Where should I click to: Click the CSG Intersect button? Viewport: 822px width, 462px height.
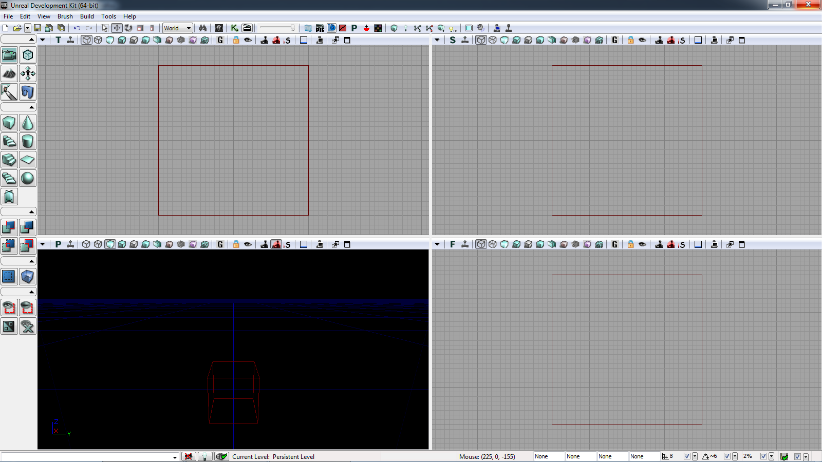9,246
